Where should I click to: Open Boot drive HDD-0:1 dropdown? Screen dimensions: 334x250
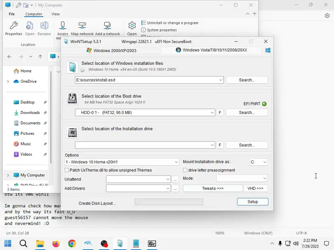tap(212, 112)
